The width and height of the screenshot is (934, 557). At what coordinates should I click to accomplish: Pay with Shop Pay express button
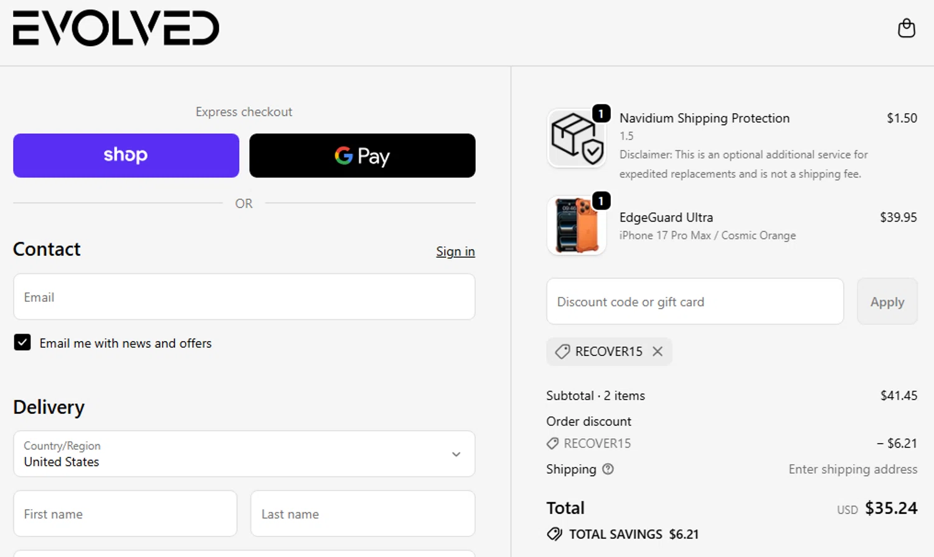[x=126, y=156]
